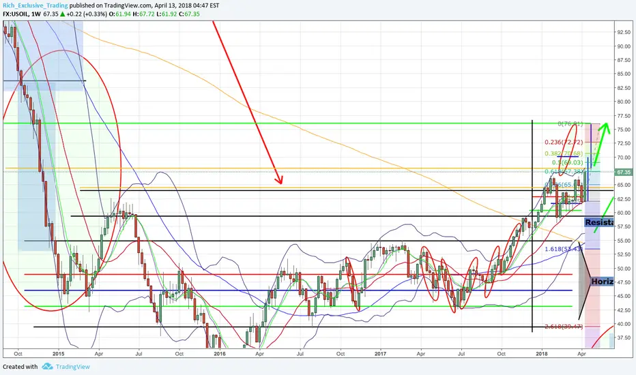Select the current price tag 67.35 on the axis
The height and width of the screenshot is (375, 636).
[624, 172]
